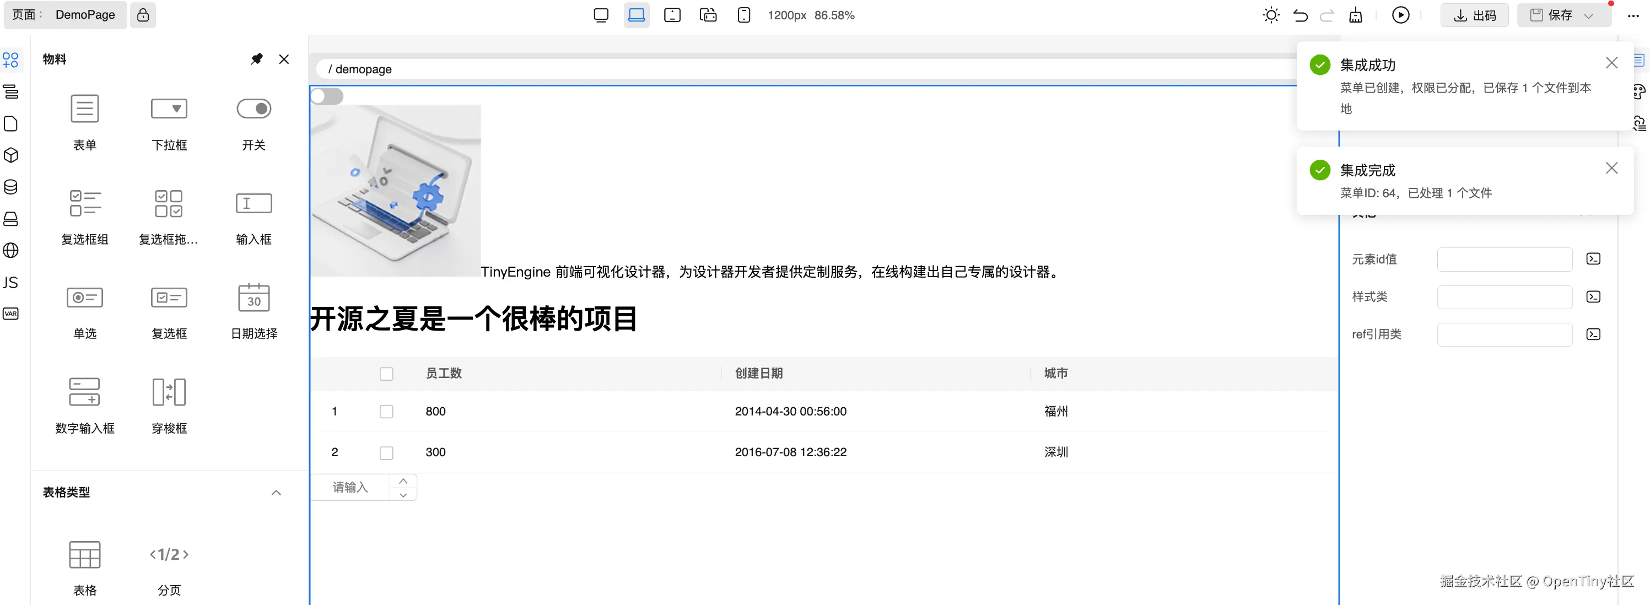Collapse the 表格类型 section
This screenshot has height=605, width=1650.
tap(276, 493)
